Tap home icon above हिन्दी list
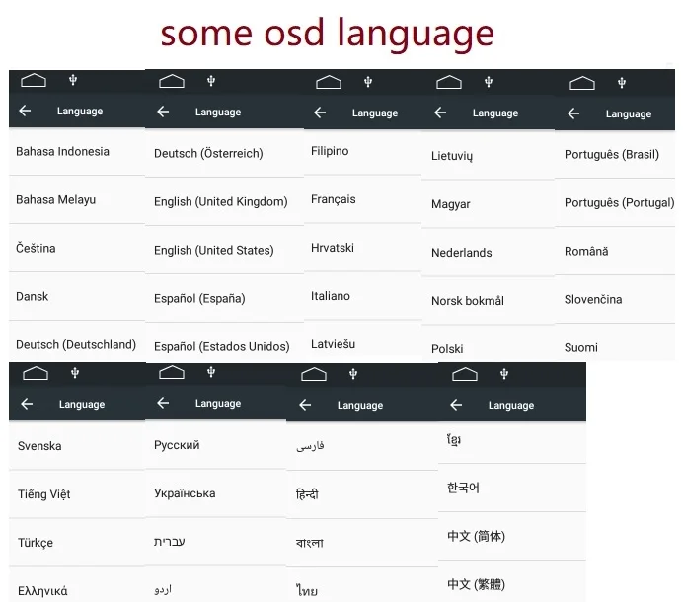683x602 pixels. click(314, 374)
